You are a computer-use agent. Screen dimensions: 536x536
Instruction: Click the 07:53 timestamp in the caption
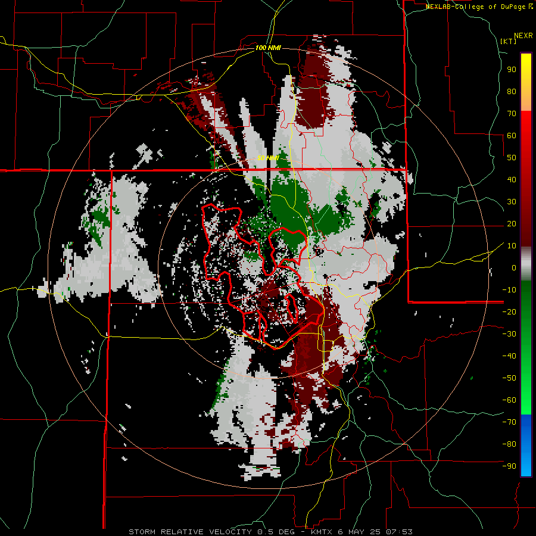(x=400, y=532)
